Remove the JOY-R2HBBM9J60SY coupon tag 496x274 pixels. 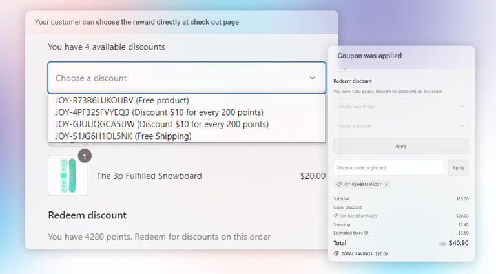(386, 185)
